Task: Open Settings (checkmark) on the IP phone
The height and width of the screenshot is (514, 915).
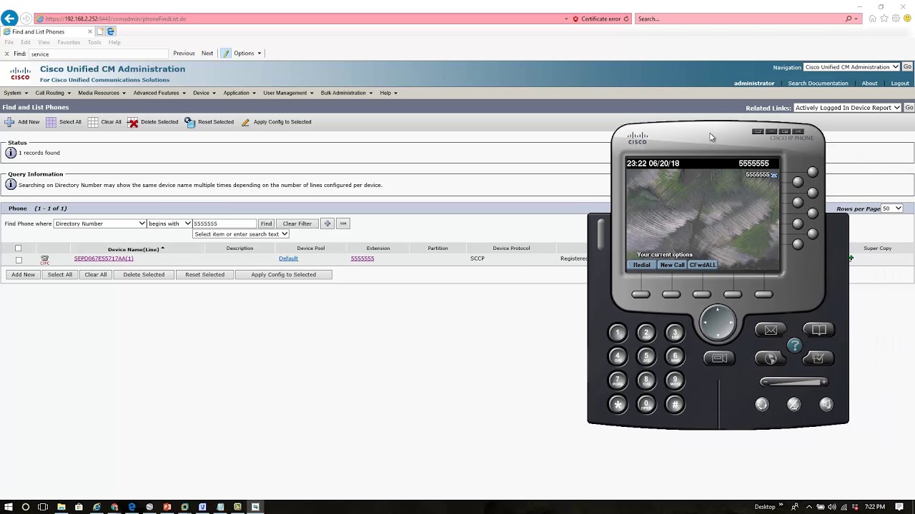Action: click(x=818, y=358)
